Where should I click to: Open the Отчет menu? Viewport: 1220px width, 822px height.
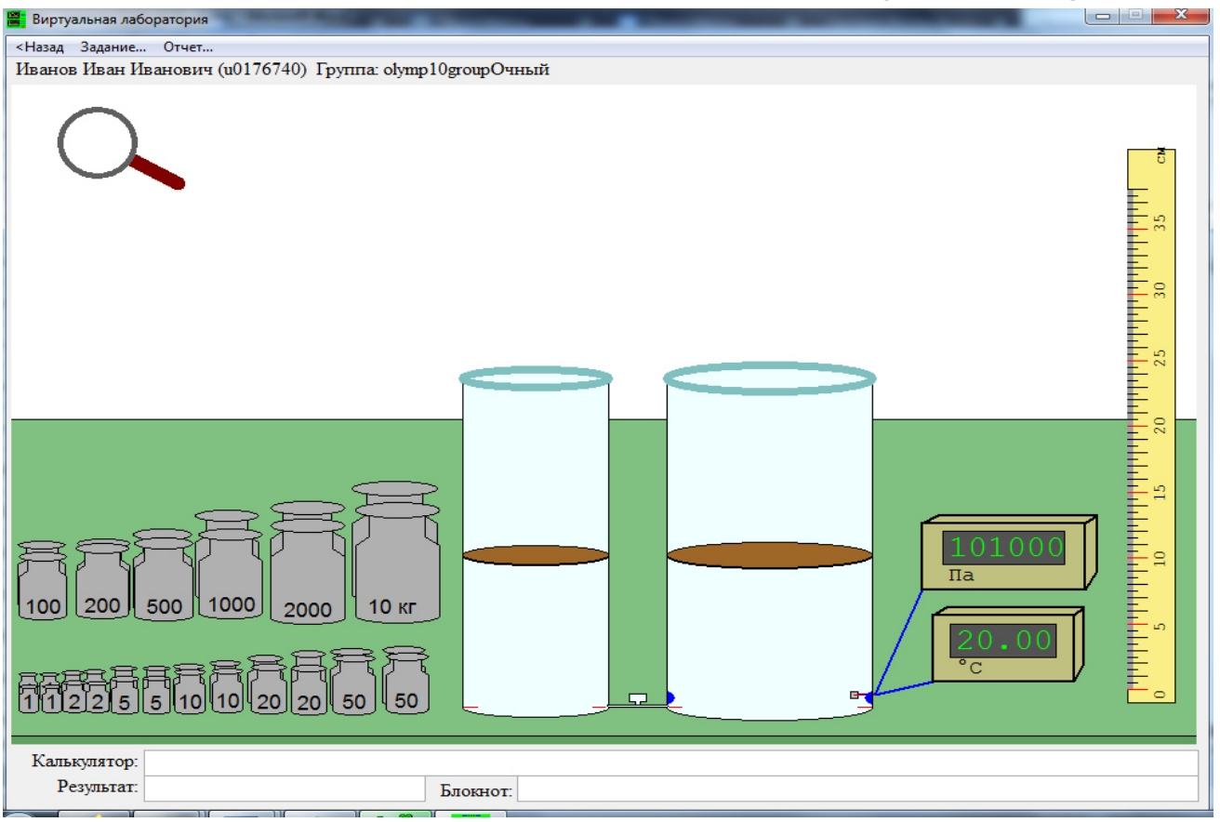(188, 46)
